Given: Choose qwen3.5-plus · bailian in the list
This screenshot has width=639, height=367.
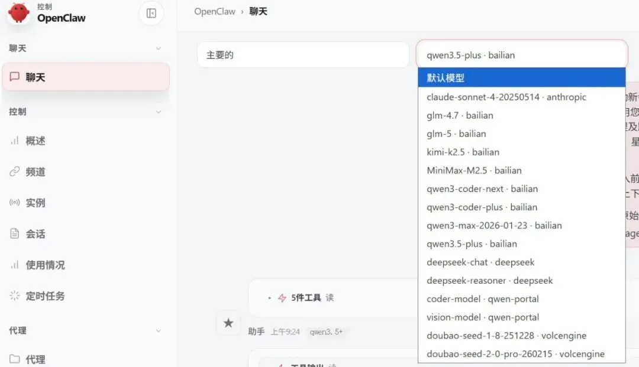Looking at the screenshot, I should tap(522, 243).
